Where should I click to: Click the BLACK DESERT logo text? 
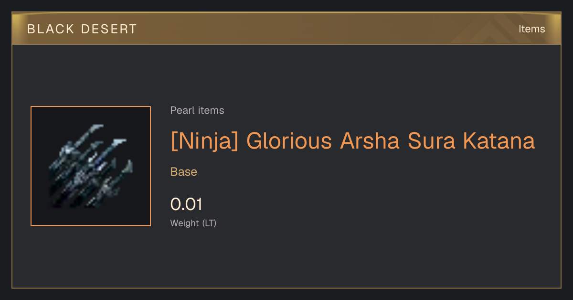82,29
